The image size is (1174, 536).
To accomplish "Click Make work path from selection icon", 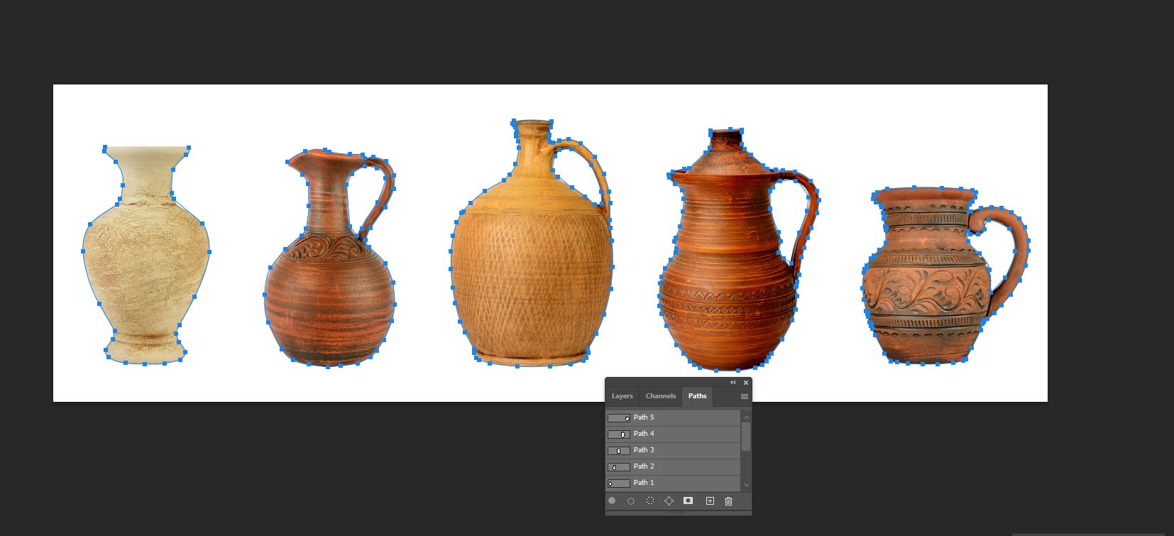I will 669,501.
